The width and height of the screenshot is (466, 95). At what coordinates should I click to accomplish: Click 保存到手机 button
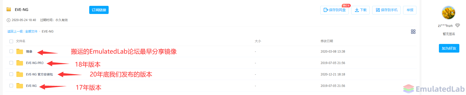pyautogui.click(x=386, y=10)
